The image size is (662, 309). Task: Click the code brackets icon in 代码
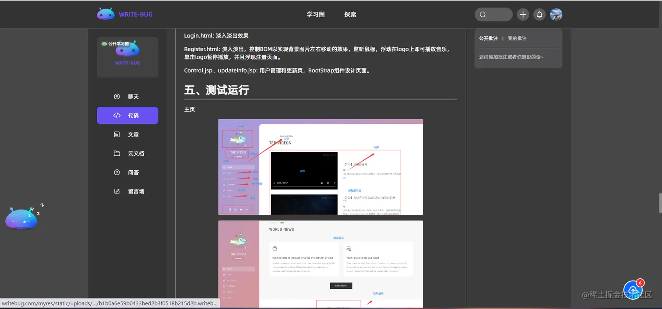pos(117,116)
